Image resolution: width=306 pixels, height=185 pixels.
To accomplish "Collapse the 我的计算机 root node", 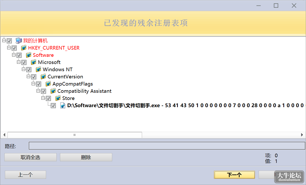I will tap(4, 41).
